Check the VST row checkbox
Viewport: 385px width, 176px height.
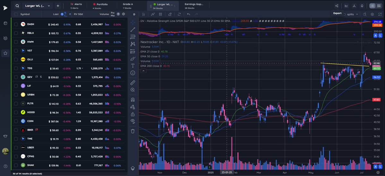click(x=16, y=51)
